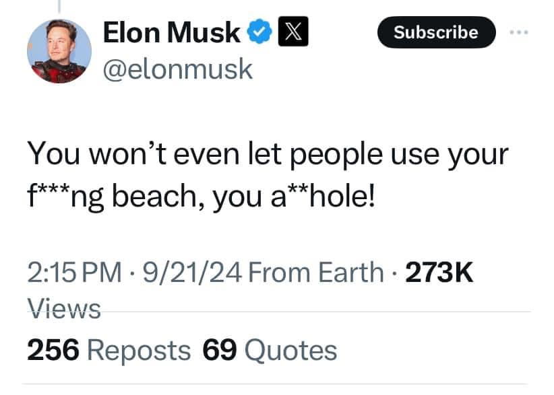Click the word Quotes
554x395 pixels.
click(x=290, y=350)
